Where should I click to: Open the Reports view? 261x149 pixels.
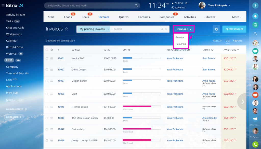pyautogui.click(x=237, y=41)
